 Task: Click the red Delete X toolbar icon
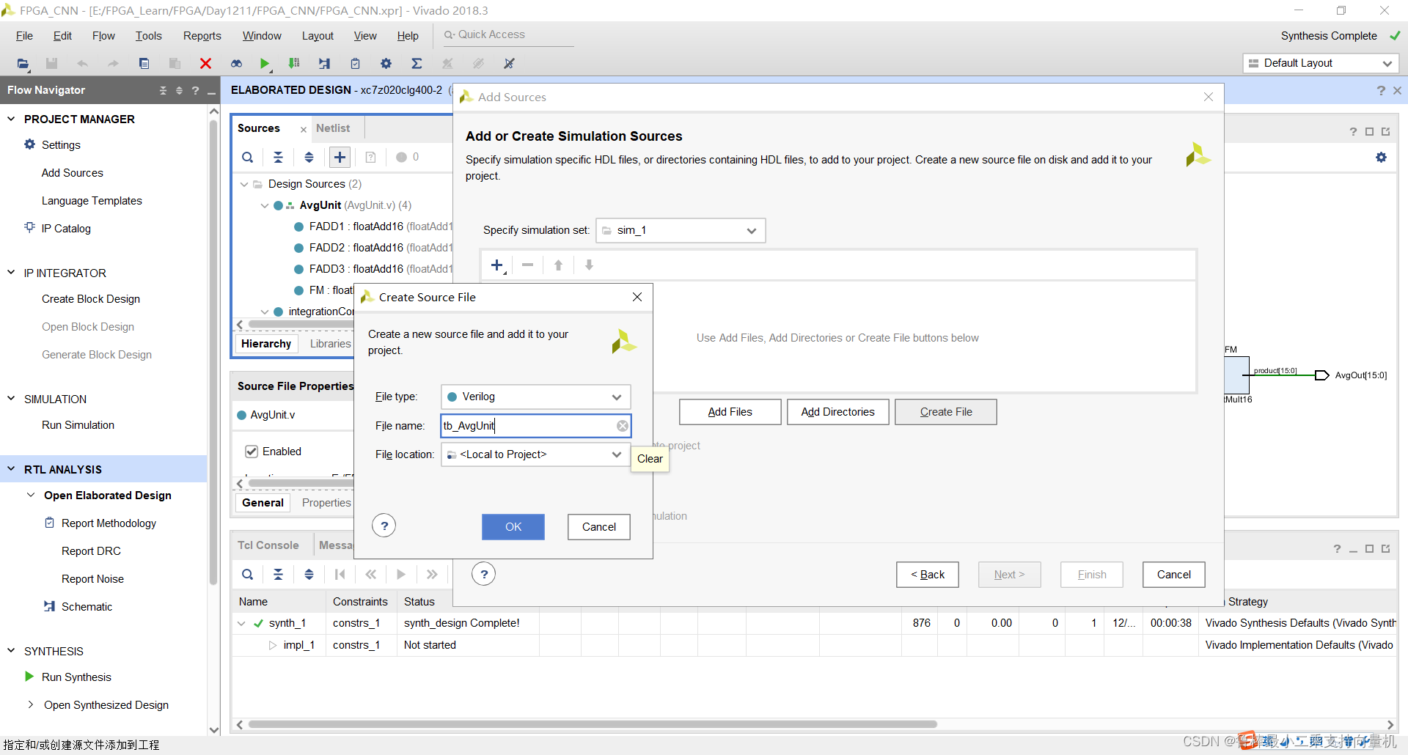(x=205, y=64)
